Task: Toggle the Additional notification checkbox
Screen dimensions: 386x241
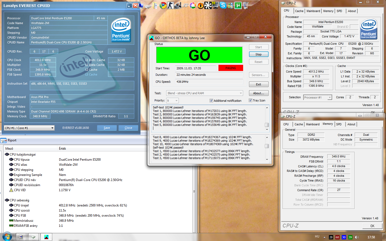Action: point(211,101)
